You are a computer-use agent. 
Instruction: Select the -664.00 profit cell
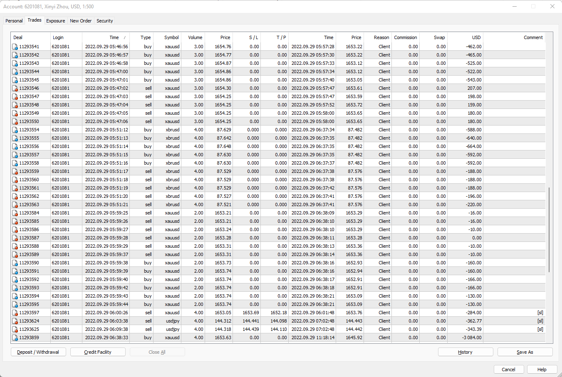(473, 146)
